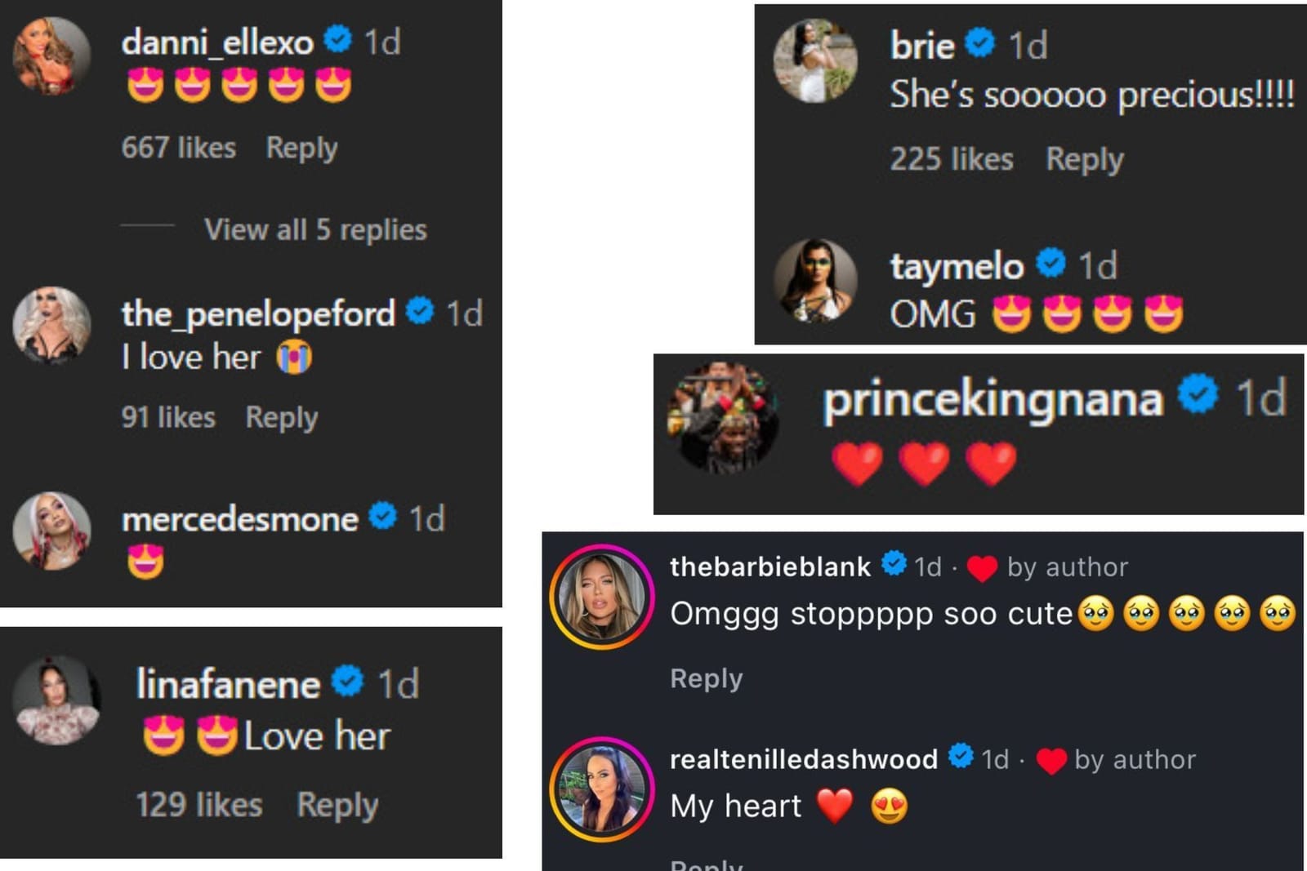Open Reply under brie's comment

coord(1086,159)
